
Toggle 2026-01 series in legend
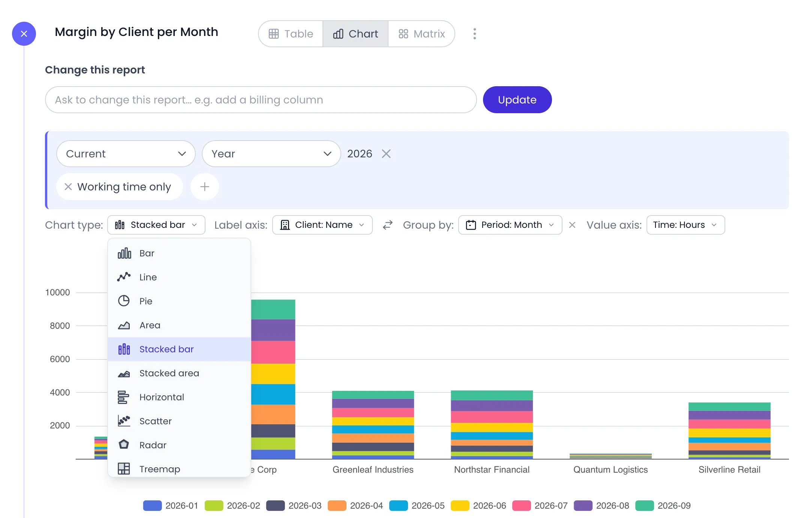(171, 506)
